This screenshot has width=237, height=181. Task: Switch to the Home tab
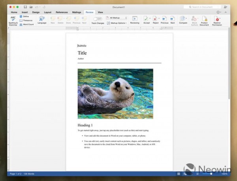(14, 12)
